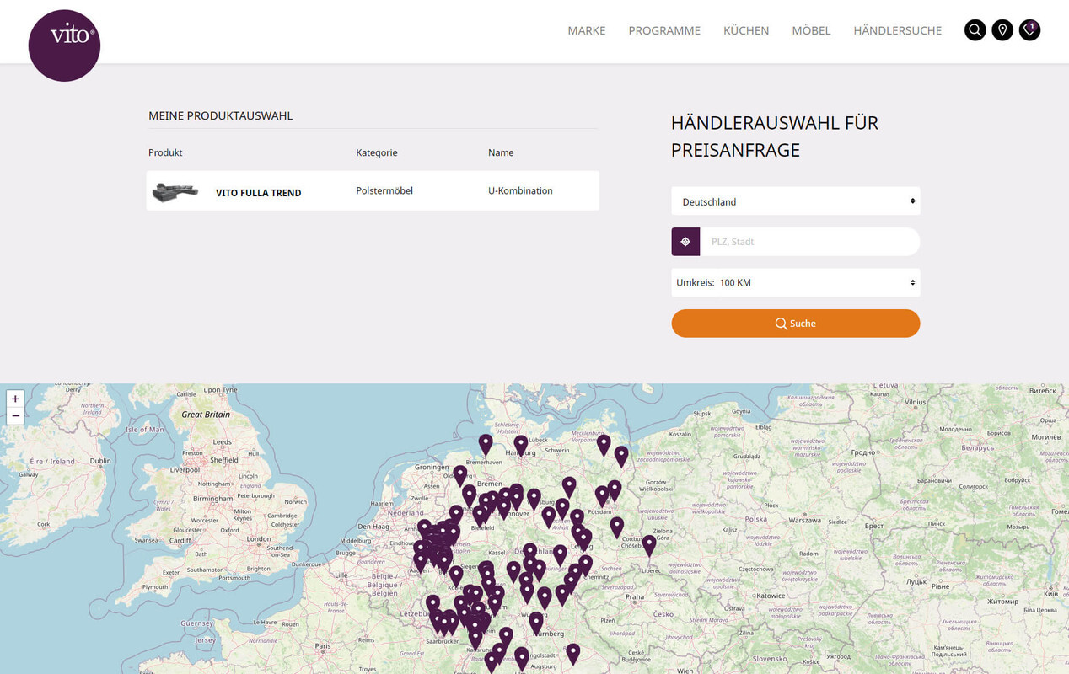Open the HÄNDLERSUCHE navigation link
This screenshot has width=1069, height=674.
pos(897,30)
